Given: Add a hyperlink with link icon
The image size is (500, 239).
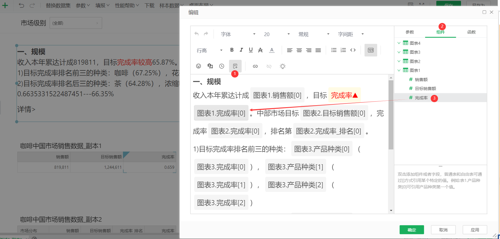Looking at the screenshot, I should pos(255,66).
